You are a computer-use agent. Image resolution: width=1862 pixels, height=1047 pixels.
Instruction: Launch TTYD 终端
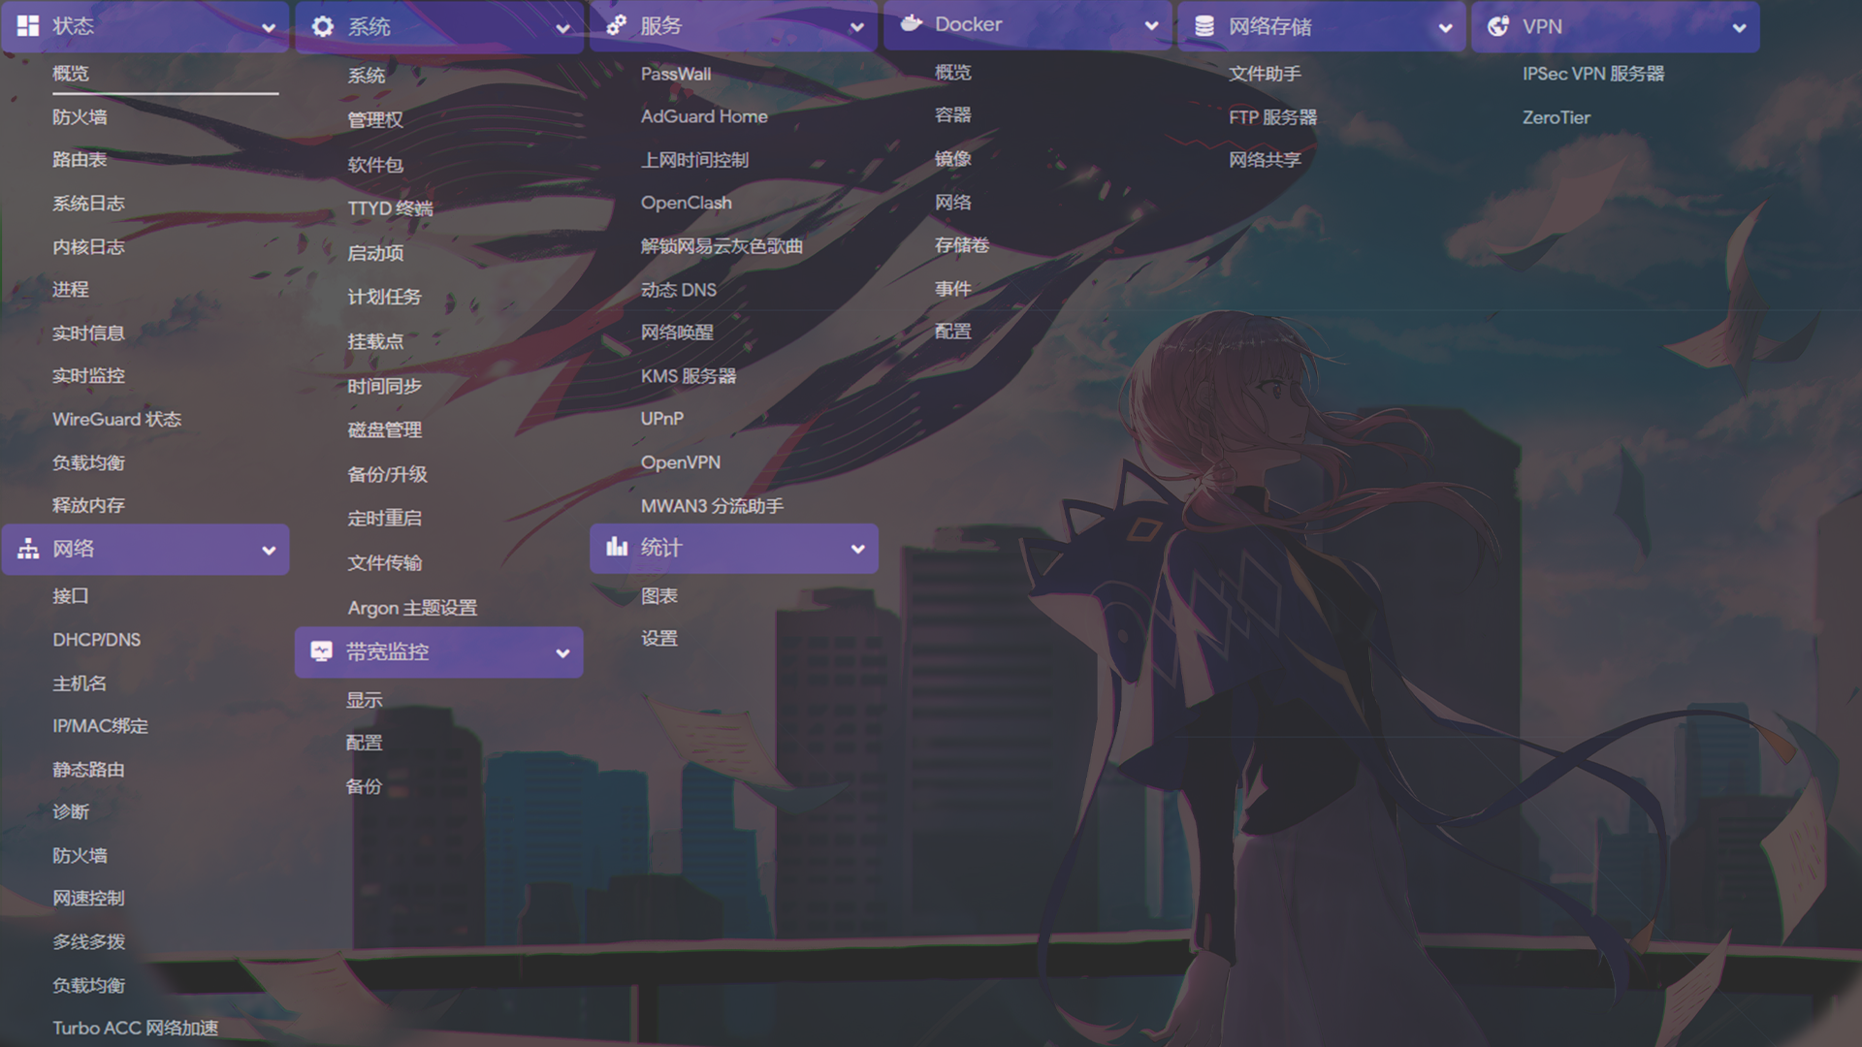click(391, 208)
